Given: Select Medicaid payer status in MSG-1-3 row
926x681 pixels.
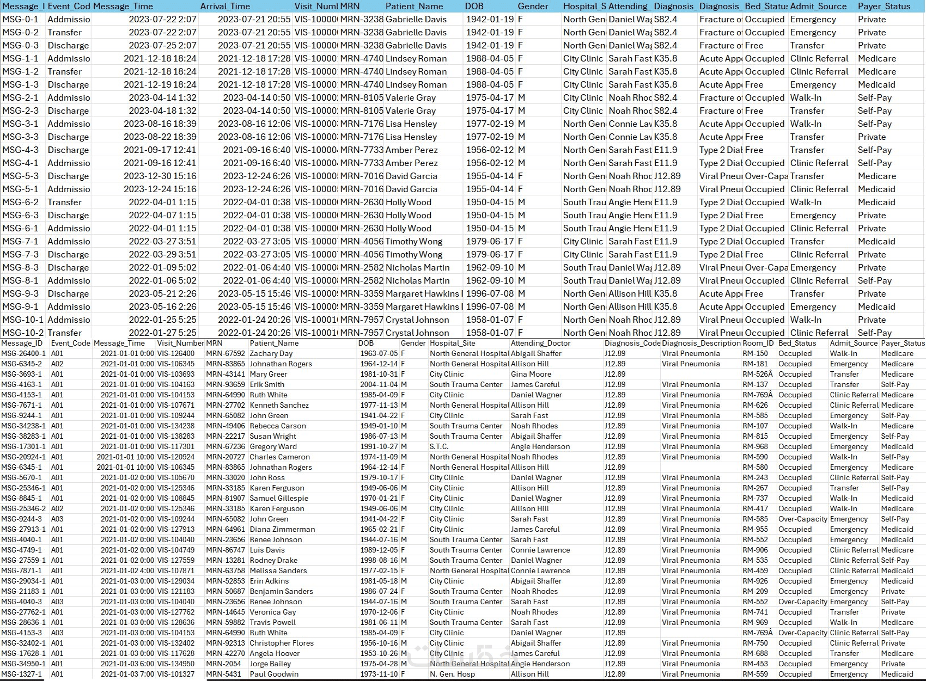Looking at the screenshot, I should pos(876,84).
